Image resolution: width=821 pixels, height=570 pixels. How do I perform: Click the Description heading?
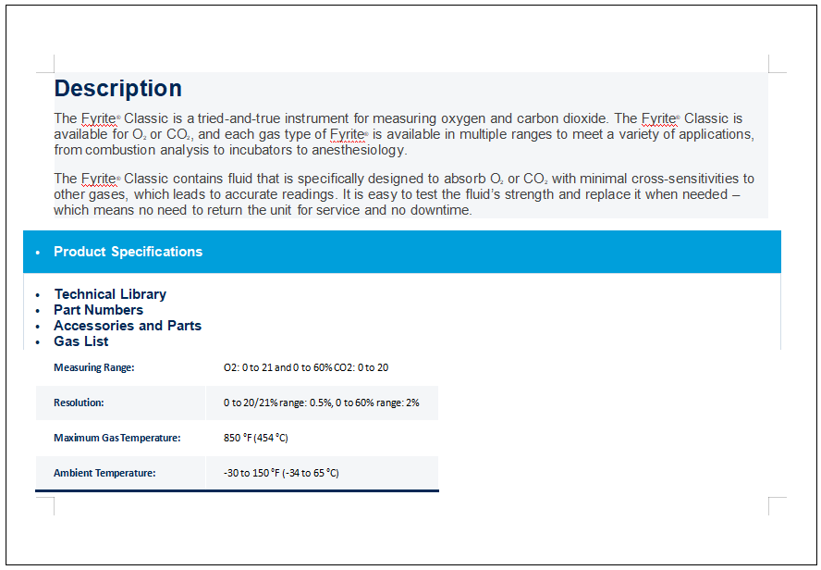117,89
